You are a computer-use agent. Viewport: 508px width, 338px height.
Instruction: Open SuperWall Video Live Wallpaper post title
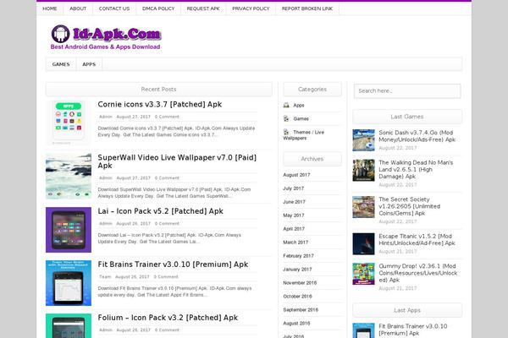177,161
